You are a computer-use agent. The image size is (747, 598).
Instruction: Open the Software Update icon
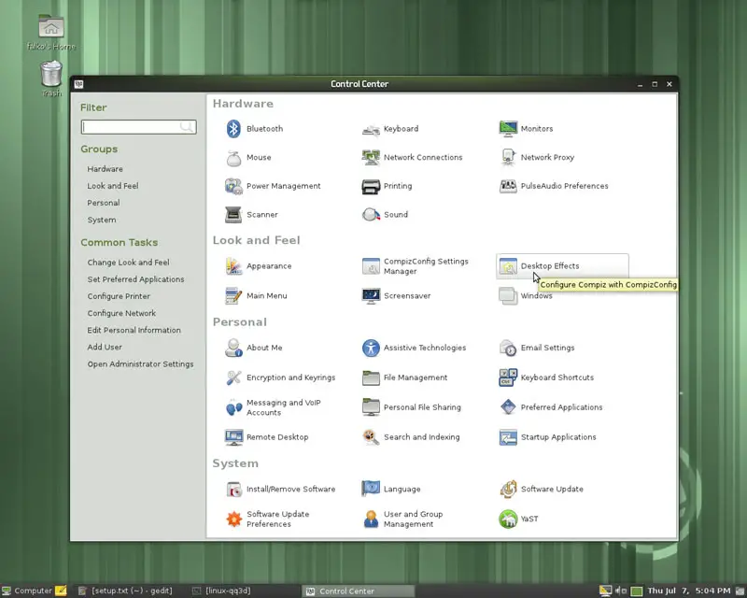click(508, 490)
